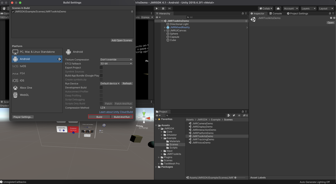The width and height of the screenshot is (336, 184).
Task: Click the lock icon on the Inspector panel
Action: pyautogui.click(x=329, y=13)
